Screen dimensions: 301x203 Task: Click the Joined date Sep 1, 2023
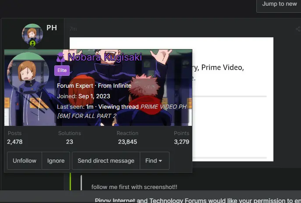[x=94, y=96]
